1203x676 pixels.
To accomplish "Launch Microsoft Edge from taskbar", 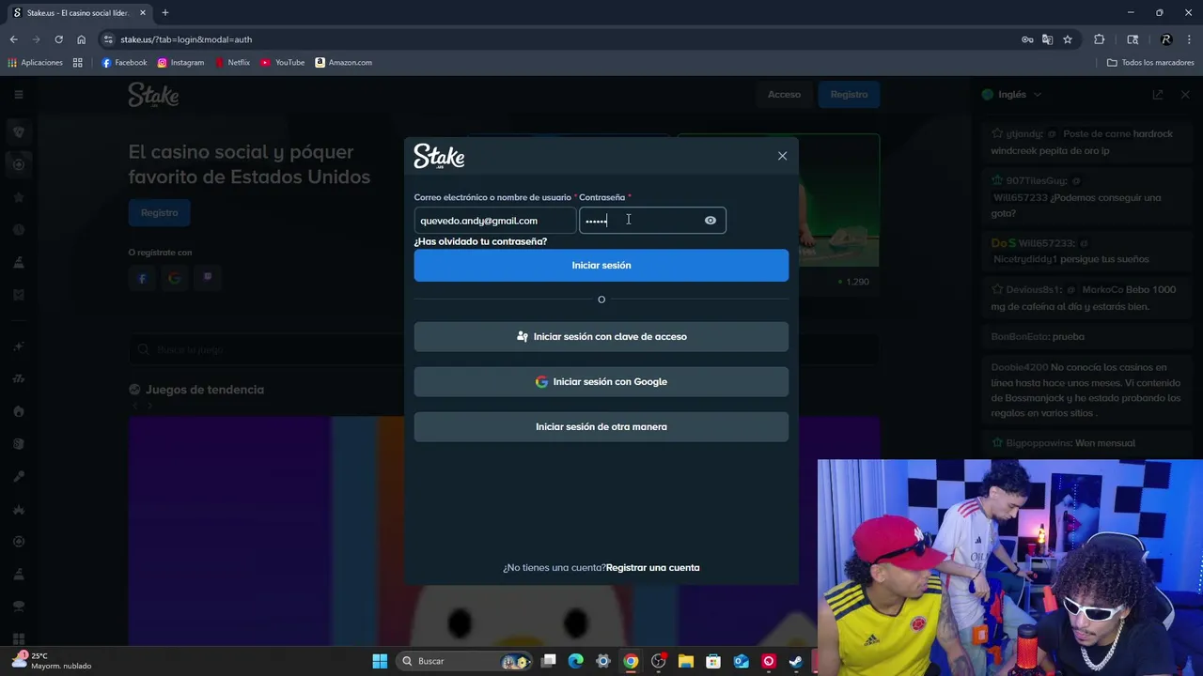I will [x=576, y=661].
